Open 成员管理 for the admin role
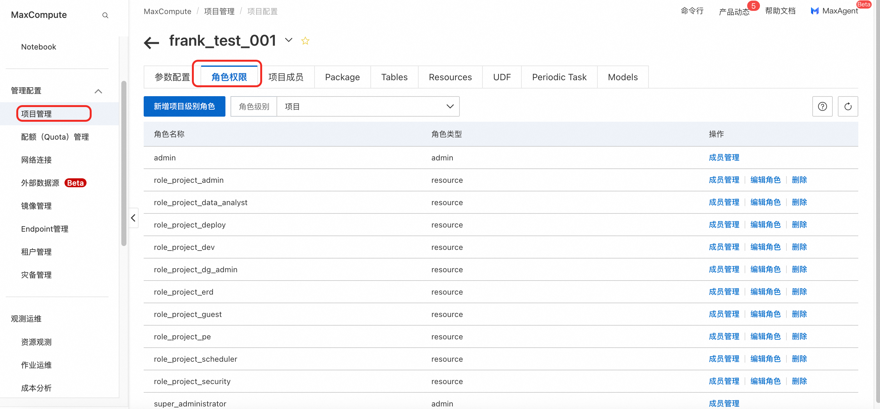The image size is (880, 409). (724, 158)
